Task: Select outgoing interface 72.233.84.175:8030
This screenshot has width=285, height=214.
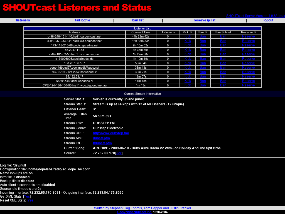Action: tap(108, 193)
